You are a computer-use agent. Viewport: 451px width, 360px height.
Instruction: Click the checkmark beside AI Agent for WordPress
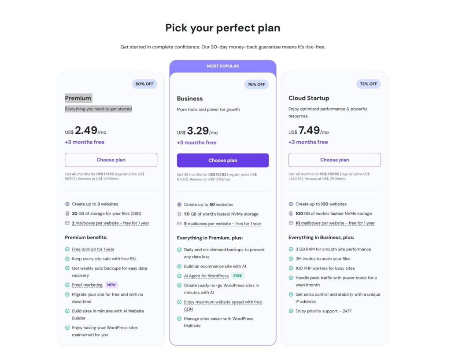point(179,276)
